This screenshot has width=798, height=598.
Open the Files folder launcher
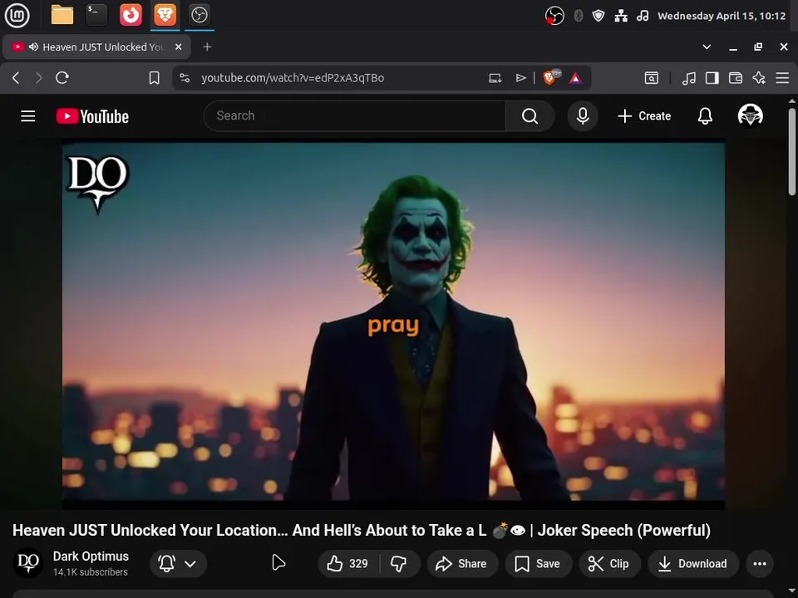[62, 15]
